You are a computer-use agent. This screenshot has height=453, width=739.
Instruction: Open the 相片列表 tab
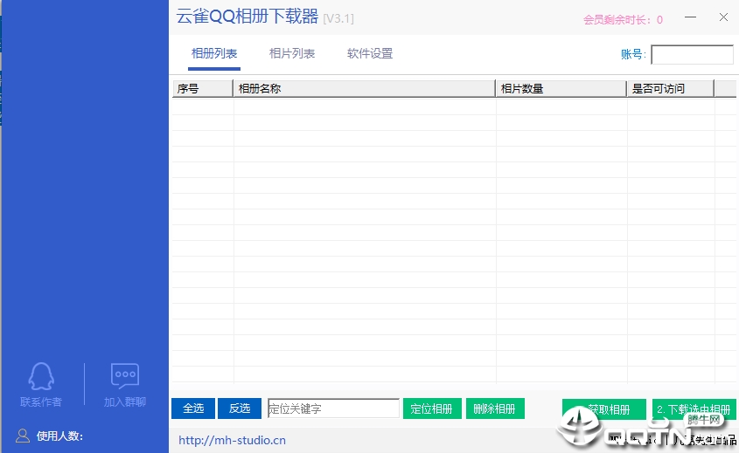pos(292,53)
